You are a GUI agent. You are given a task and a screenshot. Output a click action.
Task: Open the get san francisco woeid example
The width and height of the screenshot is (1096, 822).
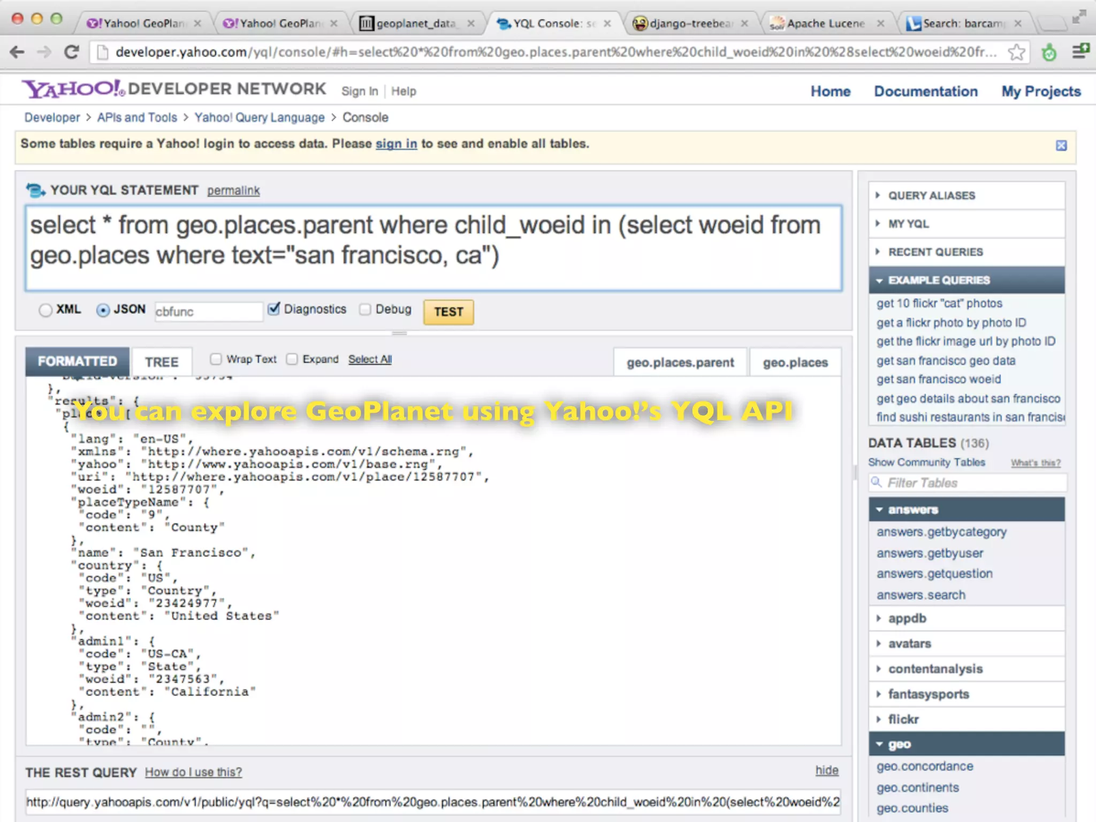tap(939, 379)
